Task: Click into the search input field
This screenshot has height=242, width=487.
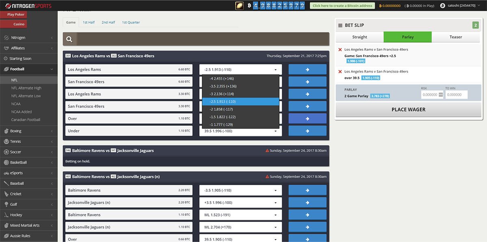Action: [x=202, y=39]
